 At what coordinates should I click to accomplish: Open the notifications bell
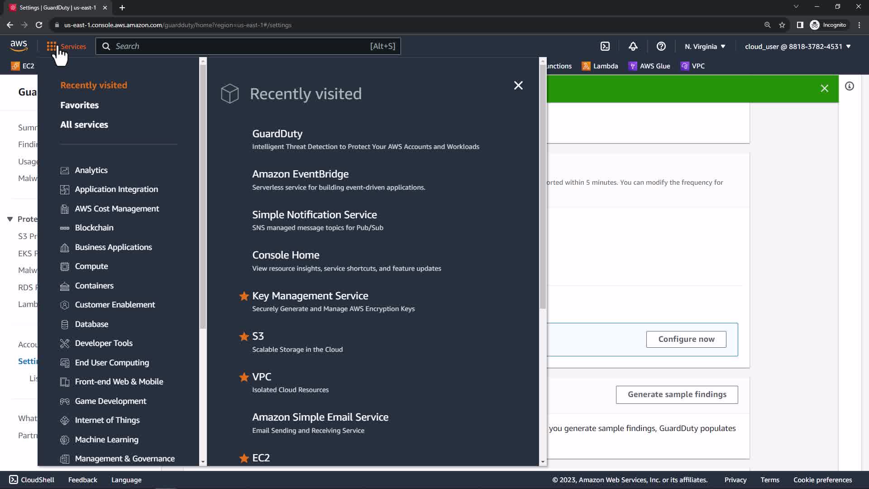(x=633, y=46)
